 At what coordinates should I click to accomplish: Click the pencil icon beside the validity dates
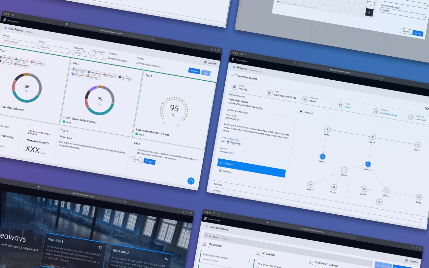(x=161, y=67)
